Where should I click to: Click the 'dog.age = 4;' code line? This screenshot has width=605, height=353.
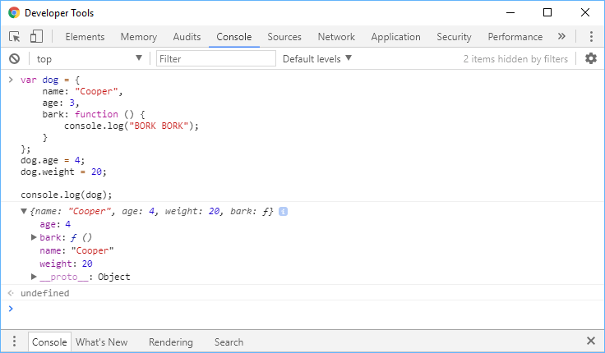[x=53, y=160]
